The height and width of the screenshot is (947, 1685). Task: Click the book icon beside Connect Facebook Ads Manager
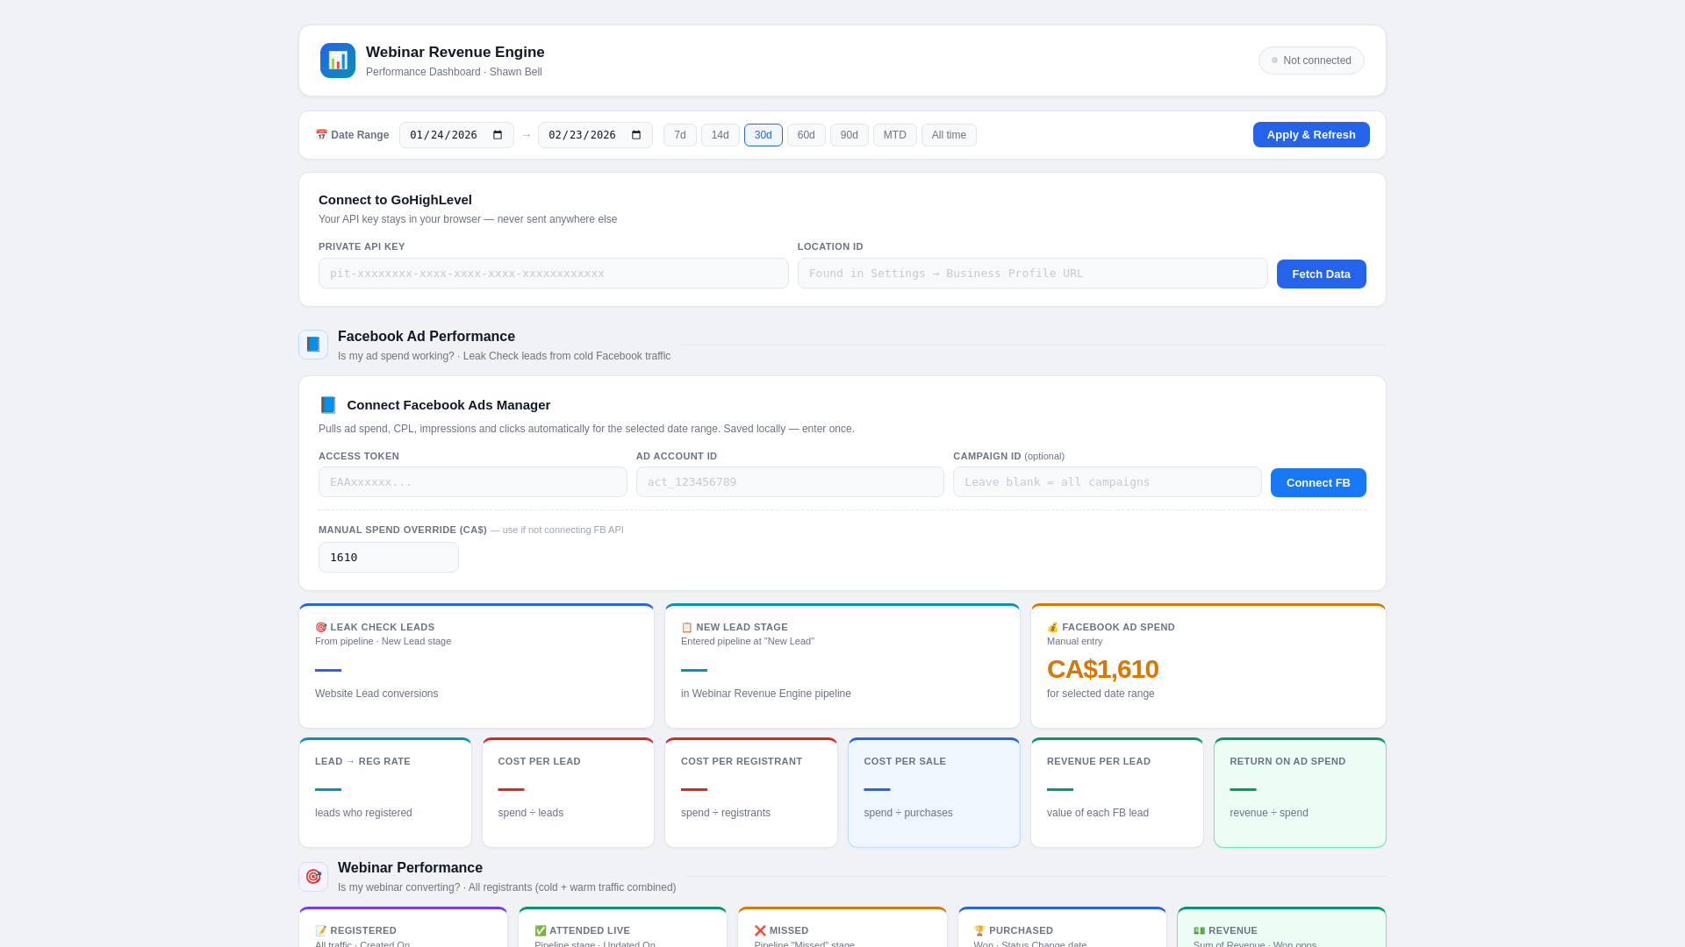tap(328, 405)
